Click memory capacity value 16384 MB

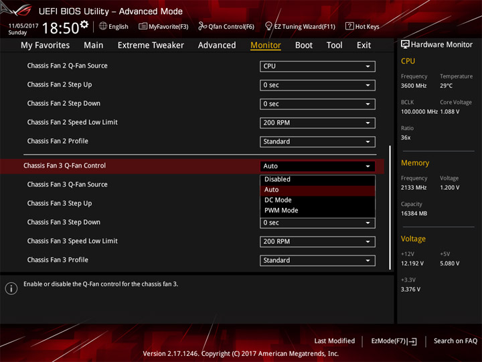[414, 214]
